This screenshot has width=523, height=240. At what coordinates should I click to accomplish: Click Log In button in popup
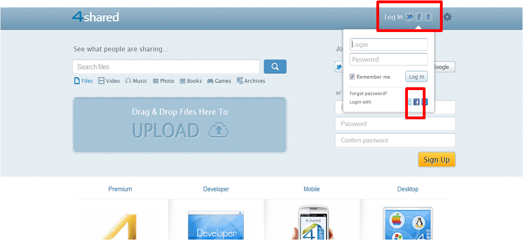417,77
